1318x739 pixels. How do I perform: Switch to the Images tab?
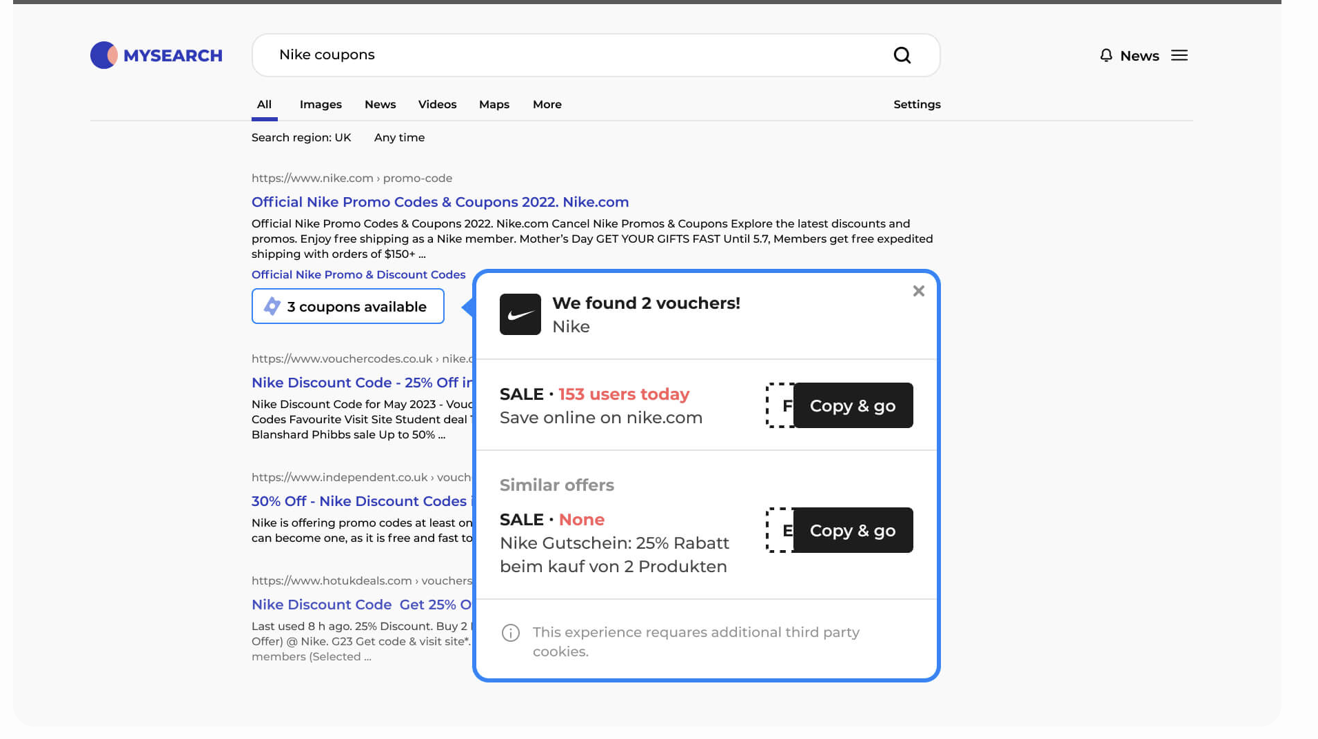pos(320,104)
